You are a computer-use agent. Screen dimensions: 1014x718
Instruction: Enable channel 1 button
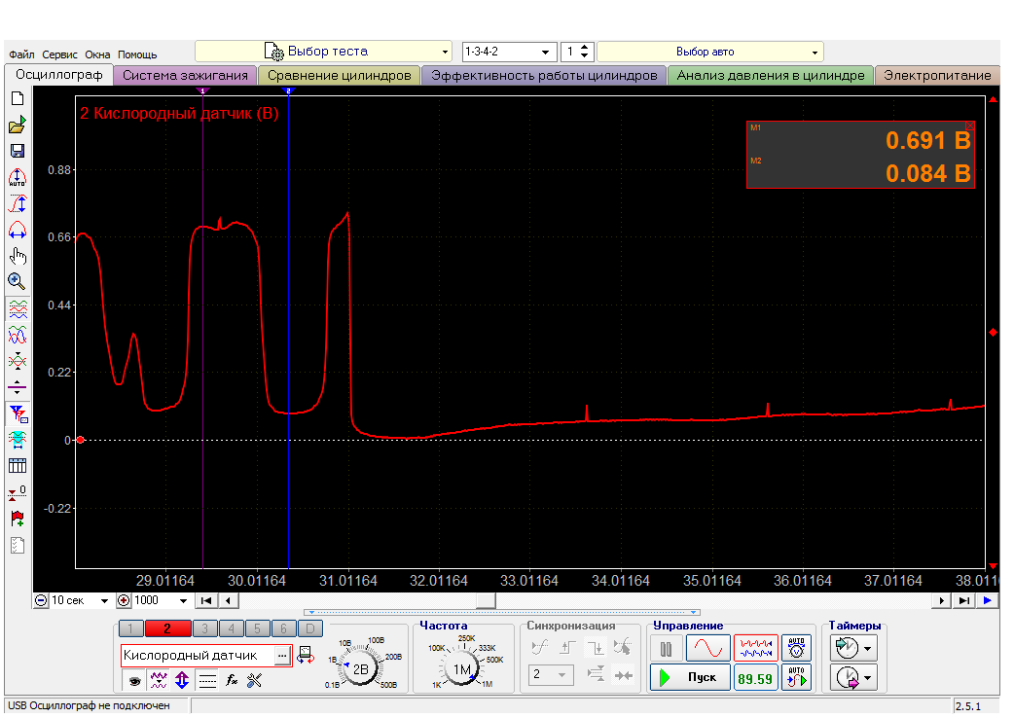point(131,628)
